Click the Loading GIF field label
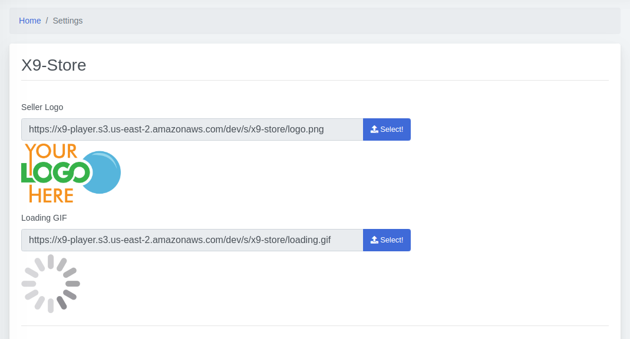The height and width of the screenshot is (339, 630). (x=44, y=218)
